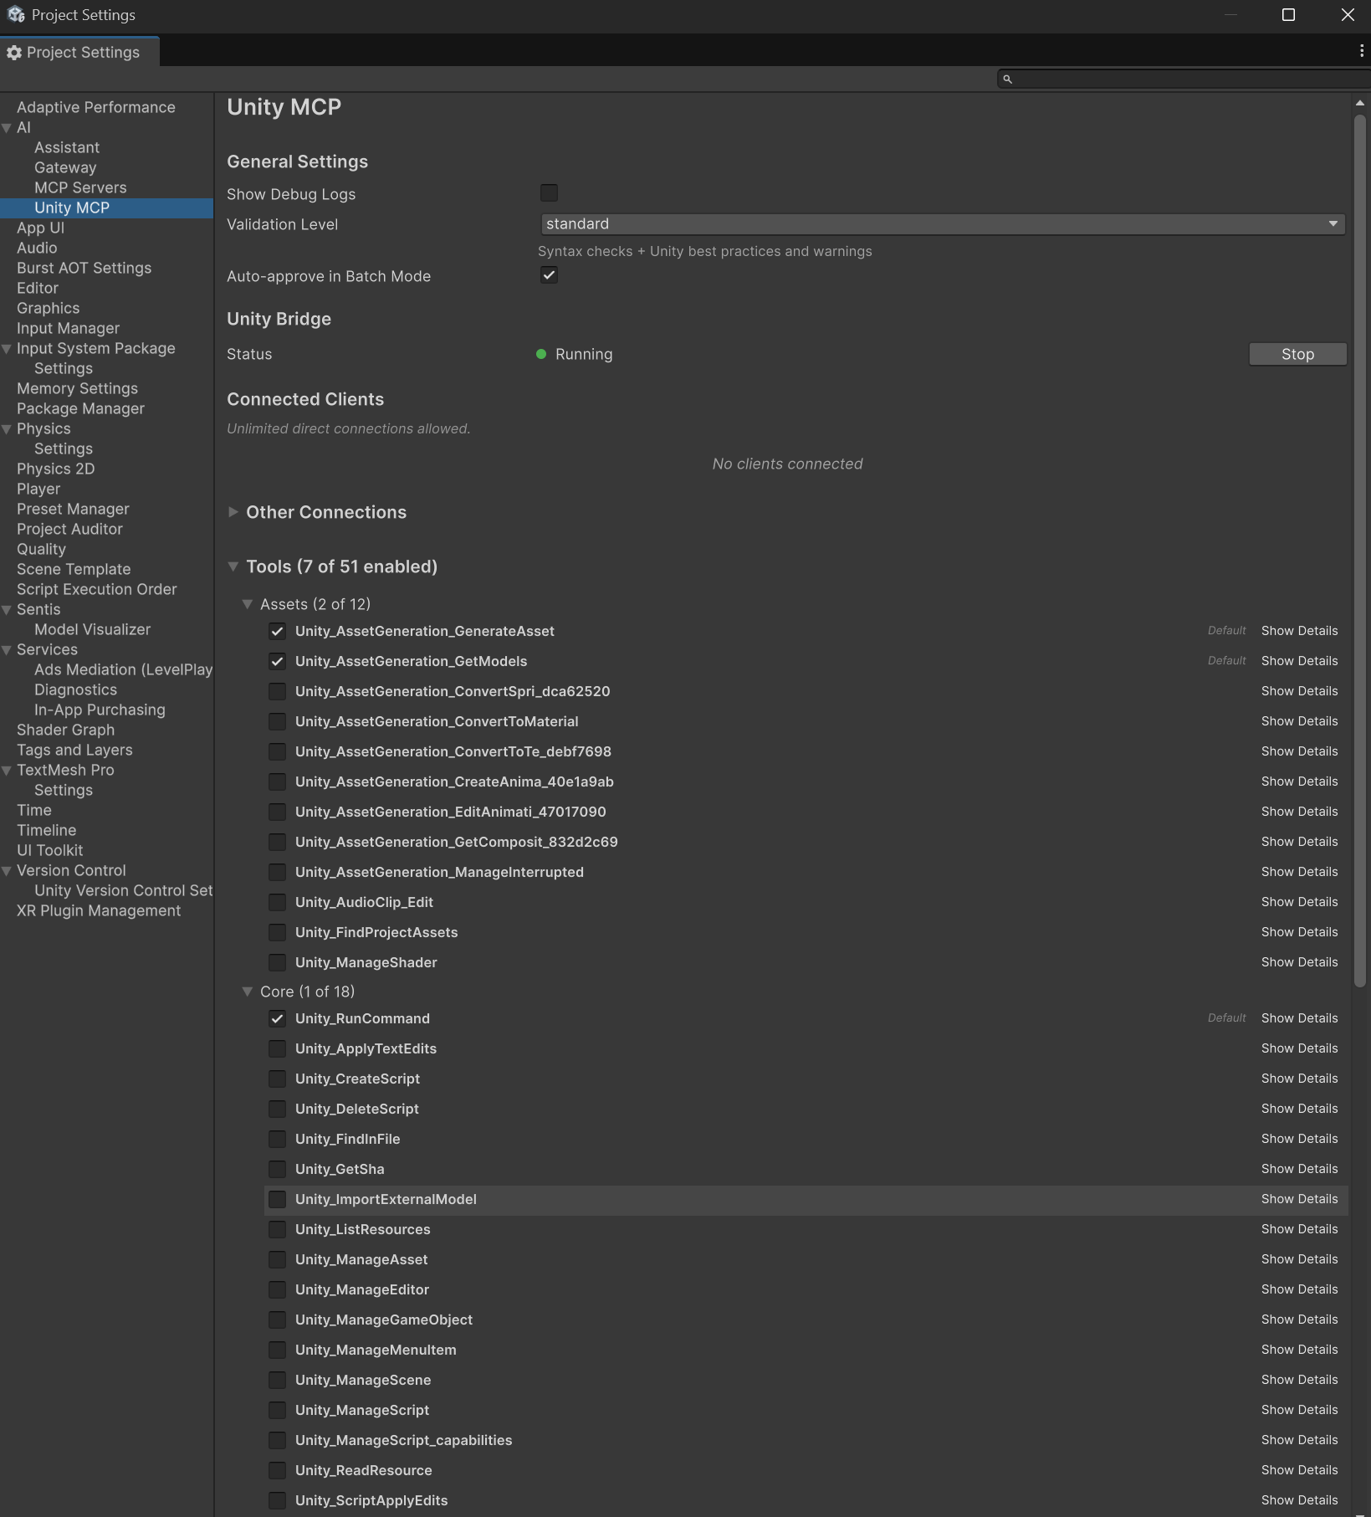Open Adaptive Performance settings
1371x1517 pixels.
point(96,107)
